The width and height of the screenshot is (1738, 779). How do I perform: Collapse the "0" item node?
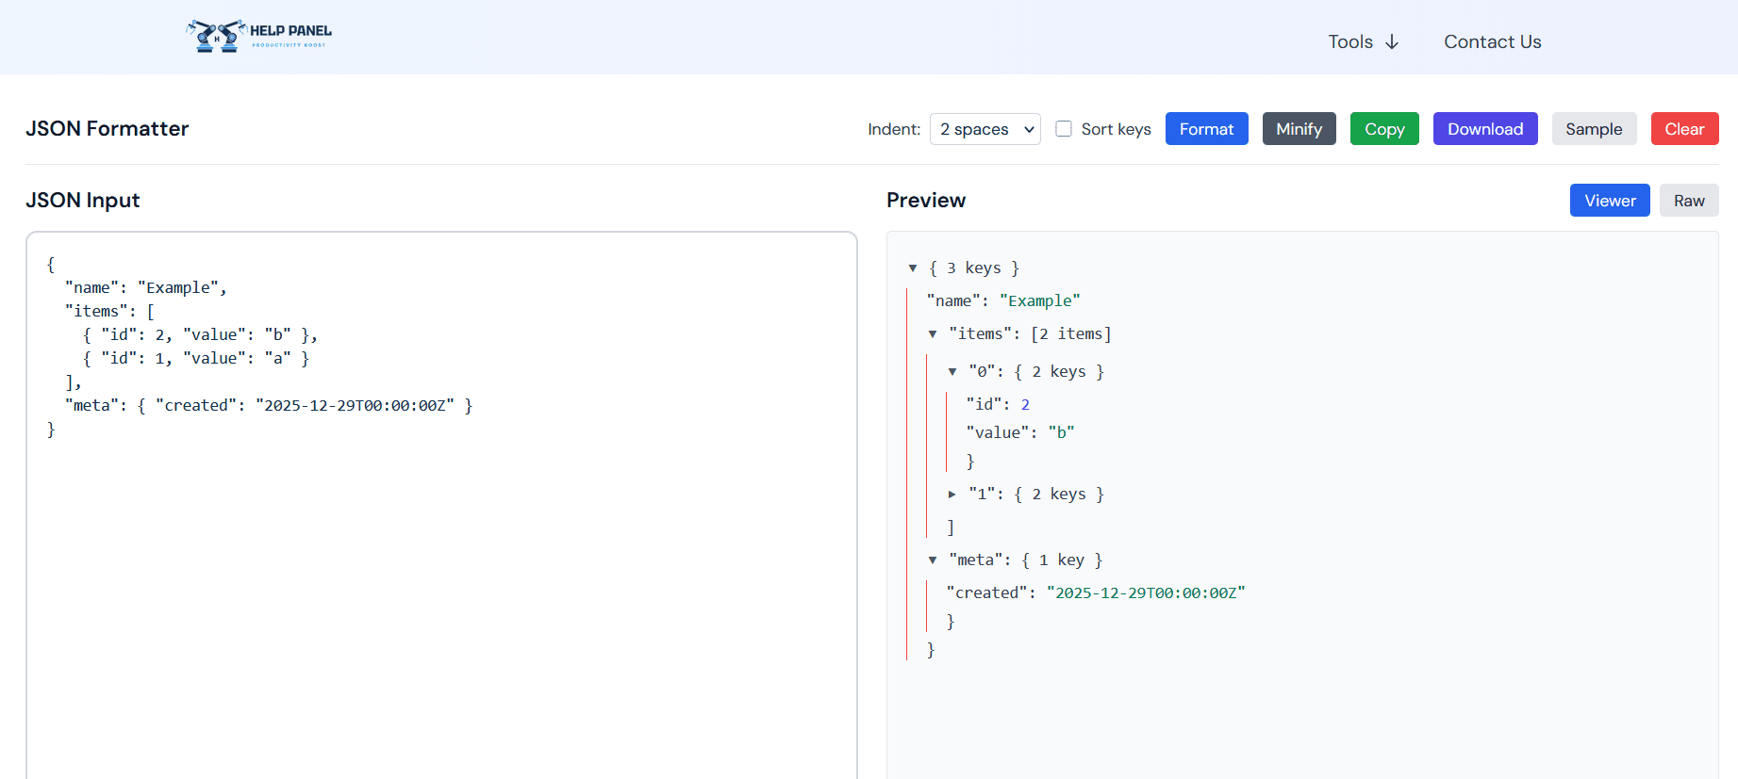(x=952, y=372)
